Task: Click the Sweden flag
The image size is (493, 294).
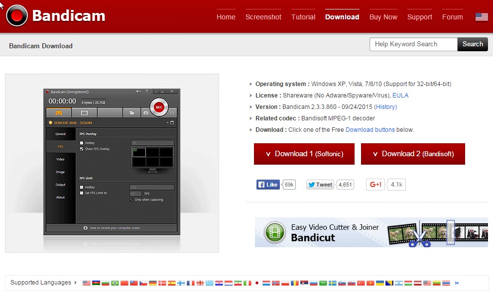Action: pos(332,283)
